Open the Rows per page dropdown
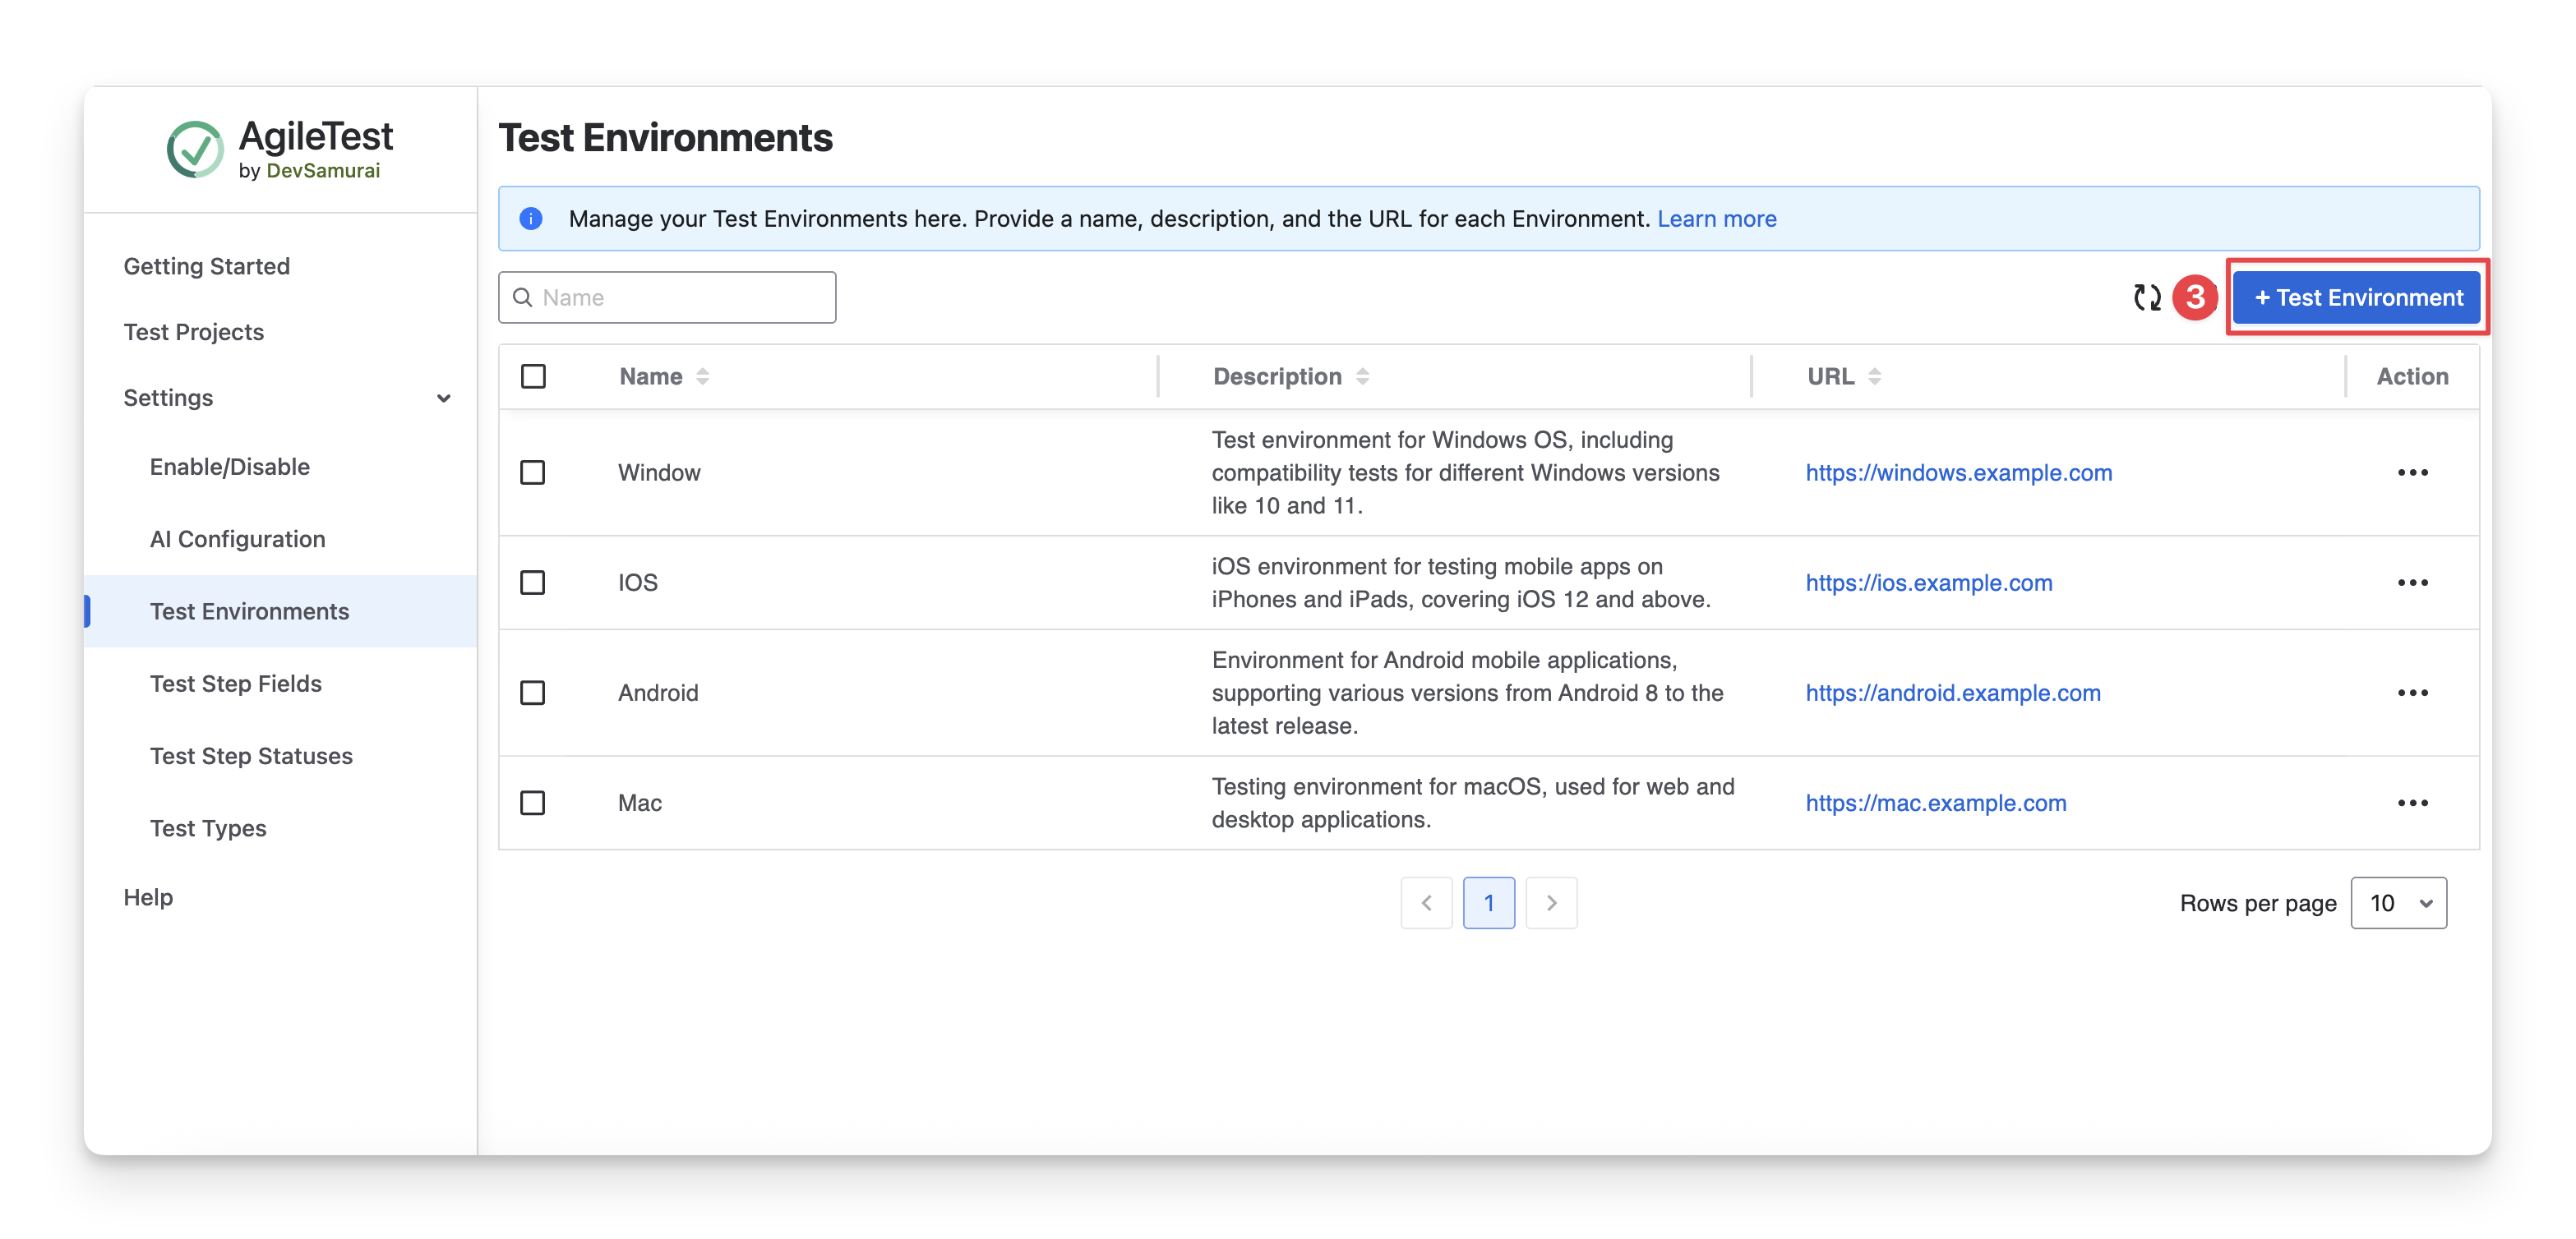This screenshot has height=1239, width=2576. point(2398,903)
